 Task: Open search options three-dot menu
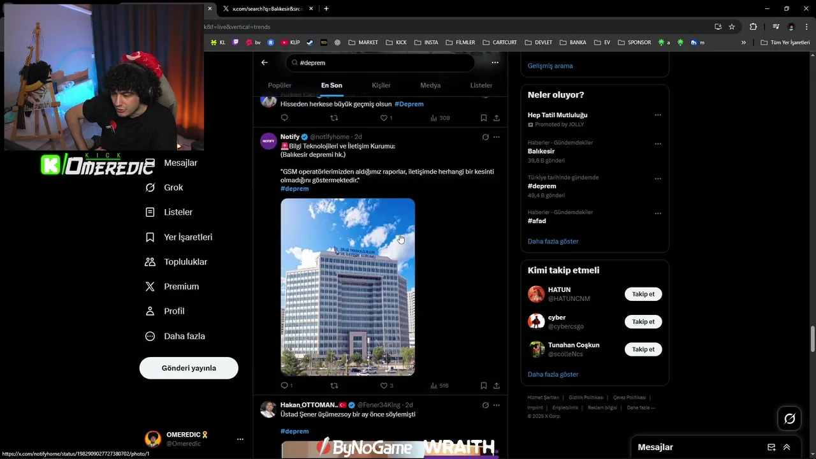point(495,62)
